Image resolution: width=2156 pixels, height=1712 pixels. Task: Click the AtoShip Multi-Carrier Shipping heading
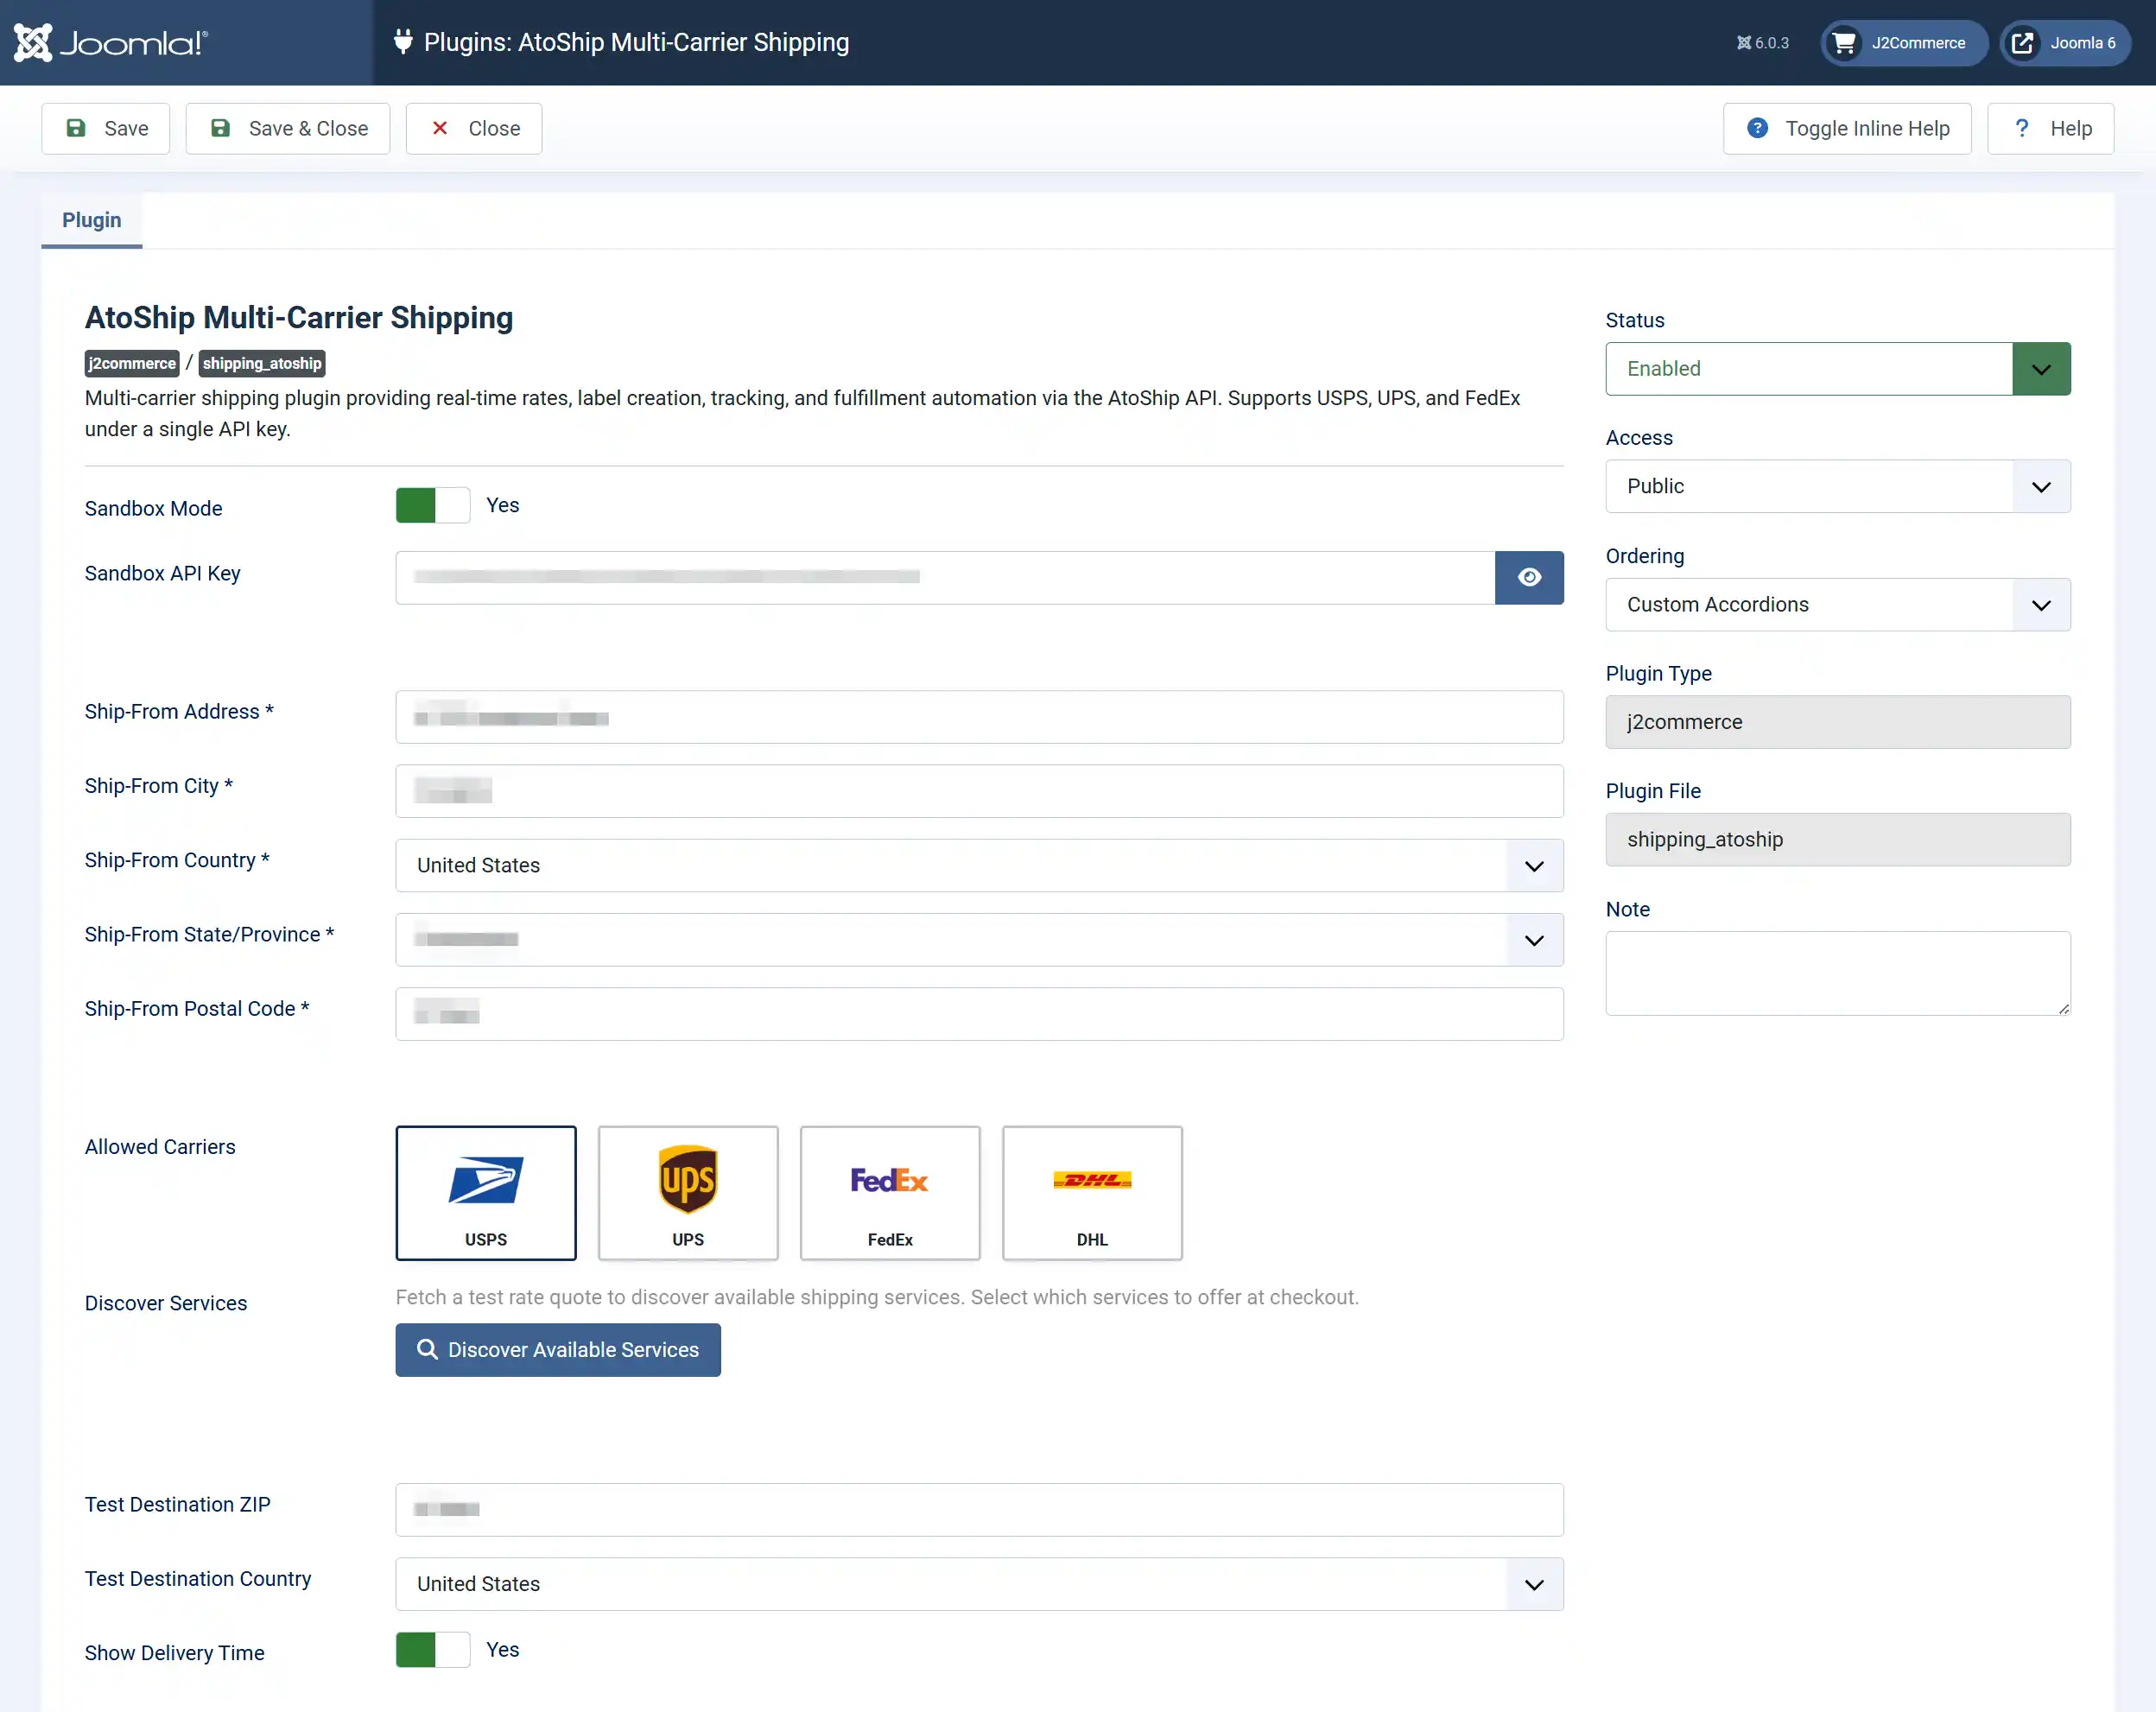(x=299, y=317)
